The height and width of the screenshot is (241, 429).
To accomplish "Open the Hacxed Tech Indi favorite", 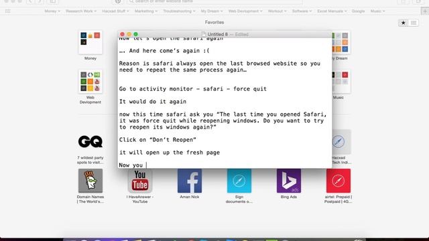I will click(x=341, y=141).
